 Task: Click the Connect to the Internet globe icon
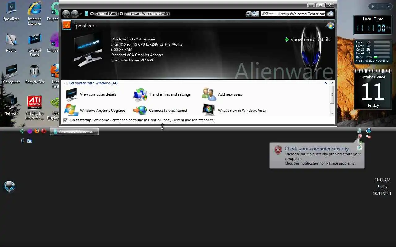coord(140,110)
